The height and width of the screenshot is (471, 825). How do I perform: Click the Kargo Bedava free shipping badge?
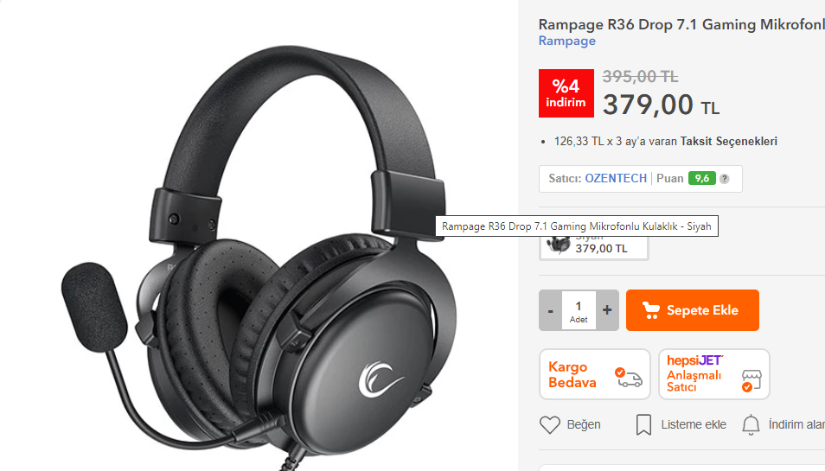[x=595, y=374]
